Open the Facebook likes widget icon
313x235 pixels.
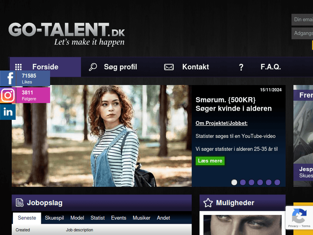coord(8,78)
